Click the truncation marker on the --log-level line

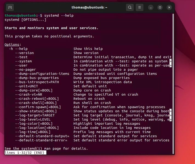(171, 119)
